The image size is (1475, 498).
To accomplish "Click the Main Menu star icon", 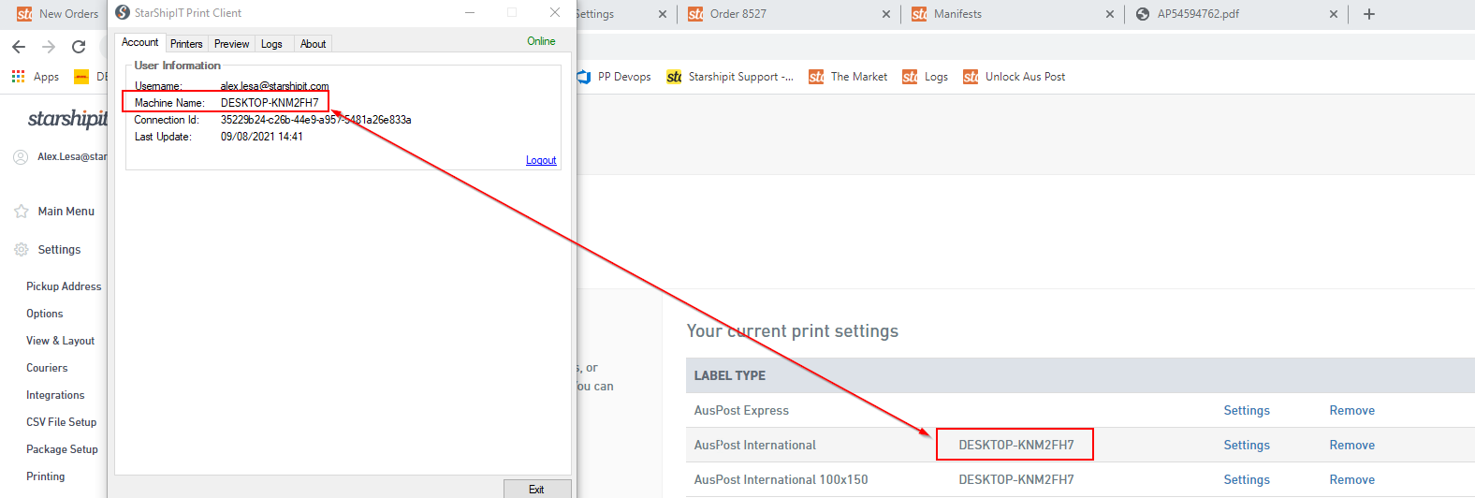I will tap(22, 212).
